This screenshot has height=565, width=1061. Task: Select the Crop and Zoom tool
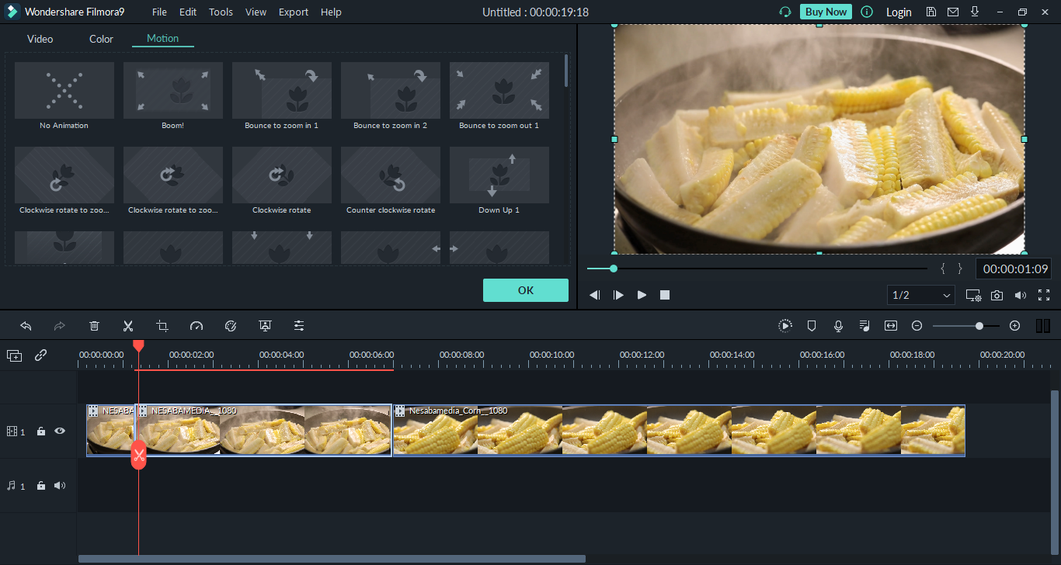coord(162,326)
